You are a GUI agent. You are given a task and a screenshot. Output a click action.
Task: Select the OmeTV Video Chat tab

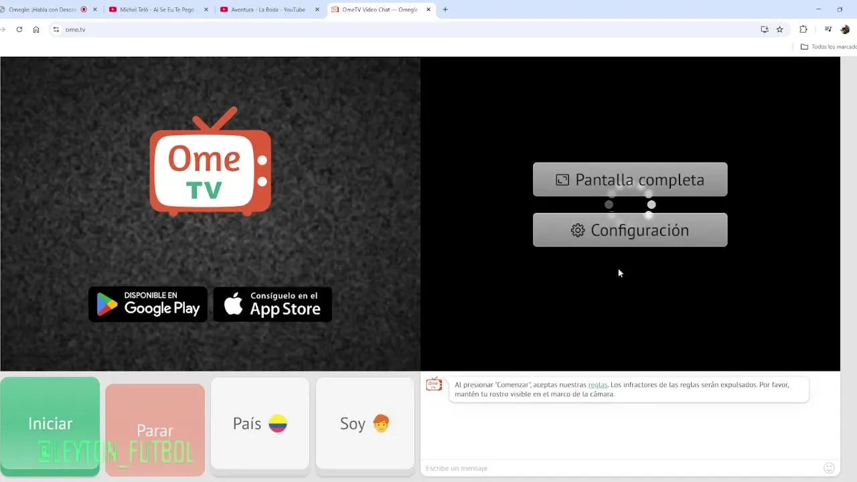point(380,9)
